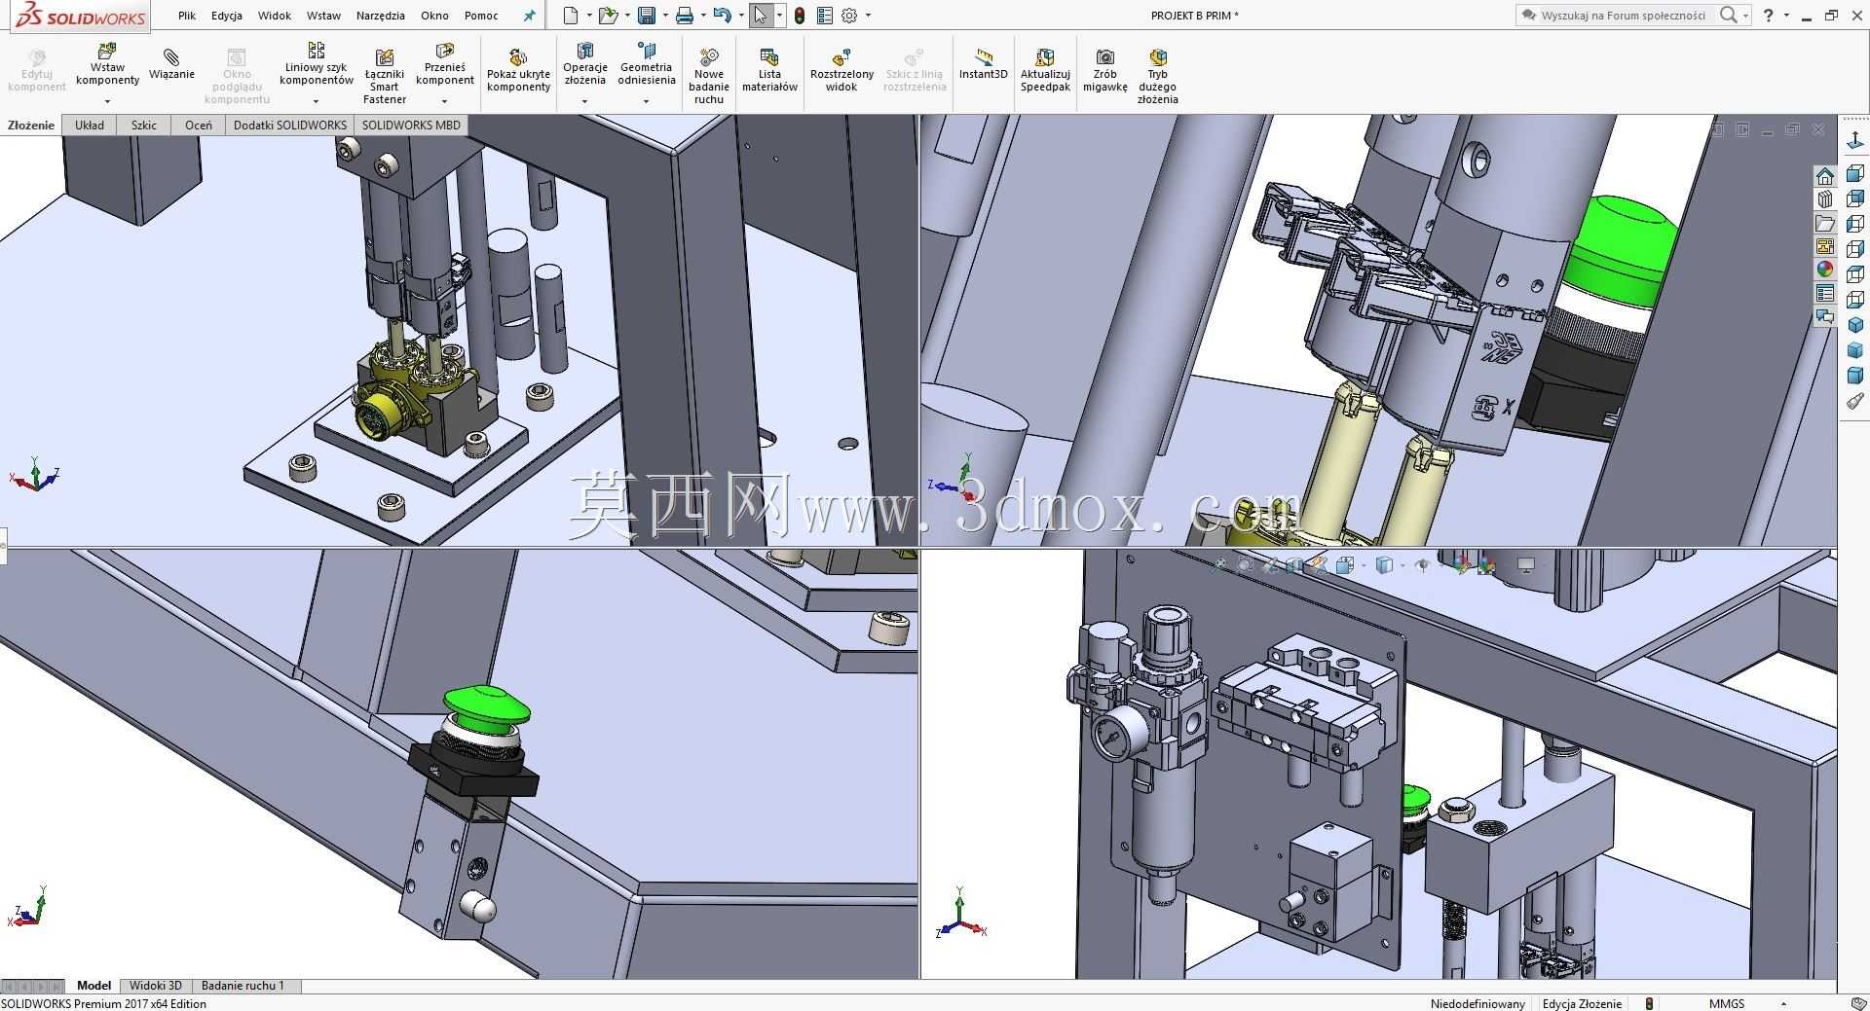
Task: Open the Options gear icon
Action: click(849, 16)
